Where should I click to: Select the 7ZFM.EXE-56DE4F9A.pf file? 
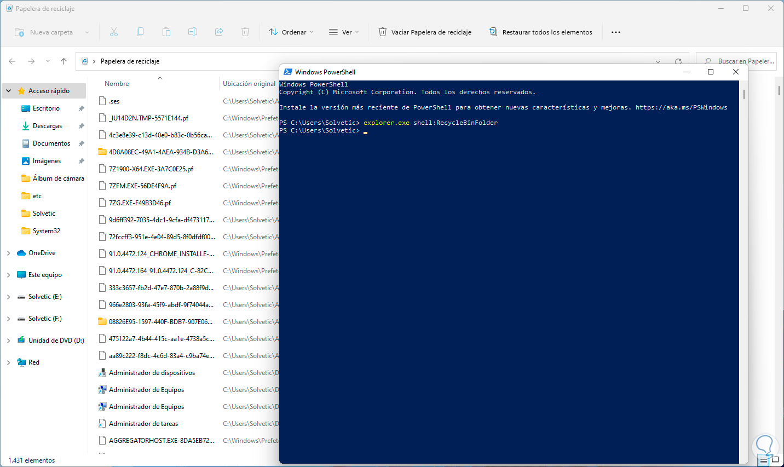142,186
